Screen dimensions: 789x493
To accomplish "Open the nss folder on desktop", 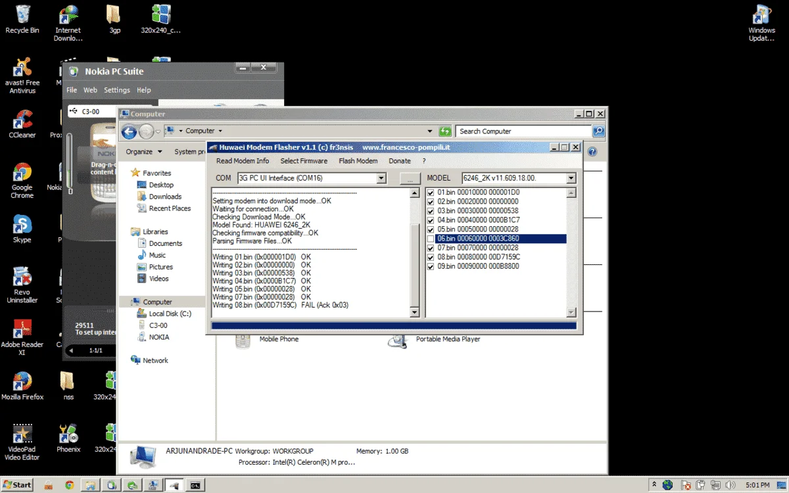I will pyautogui.click(x=68, y=385).
